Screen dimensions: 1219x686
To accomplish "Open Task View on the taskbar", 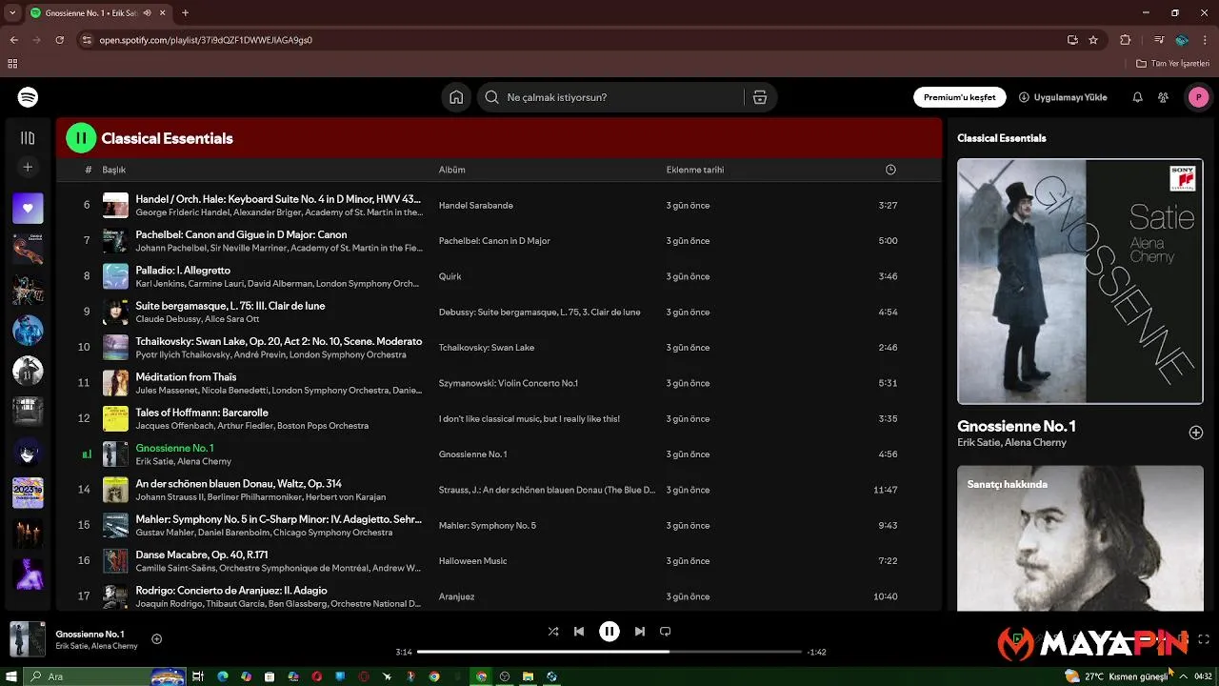I will pyautogui.click(x=198, y=676).
